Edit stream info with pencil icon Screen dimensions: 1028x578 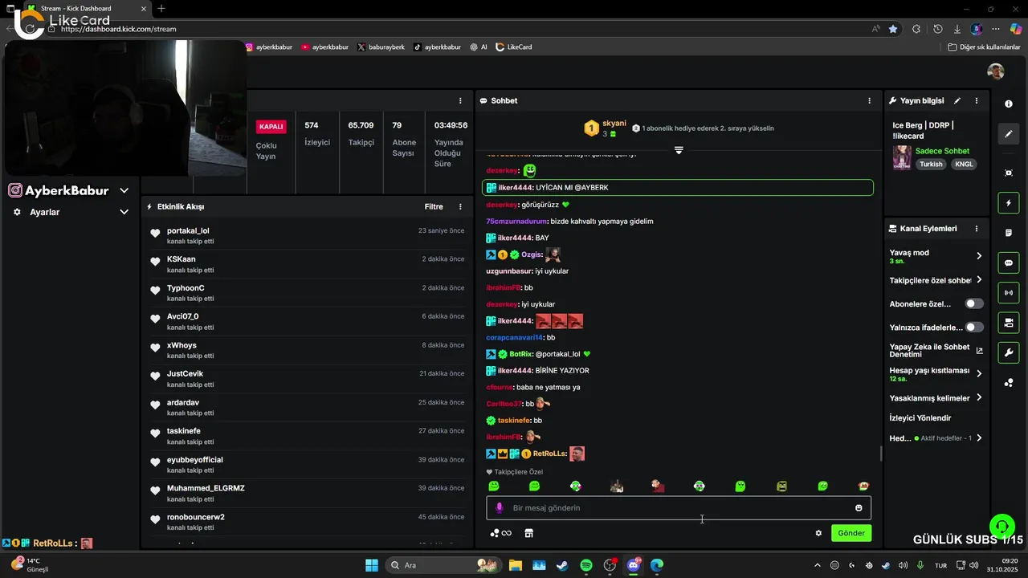pyautogui.click(x=957, y=101)
